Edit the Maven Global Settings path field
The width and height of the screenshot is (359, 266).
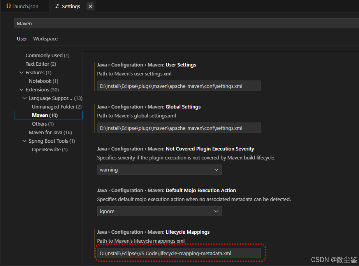click(x=179, y=128)
